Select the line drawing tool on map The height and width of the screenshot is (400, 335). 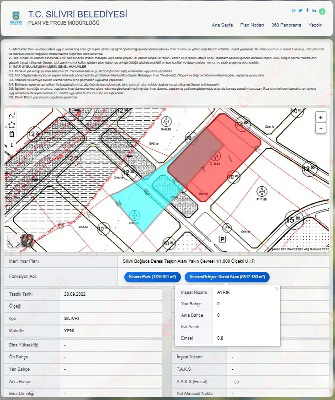[x=12, y=116]
